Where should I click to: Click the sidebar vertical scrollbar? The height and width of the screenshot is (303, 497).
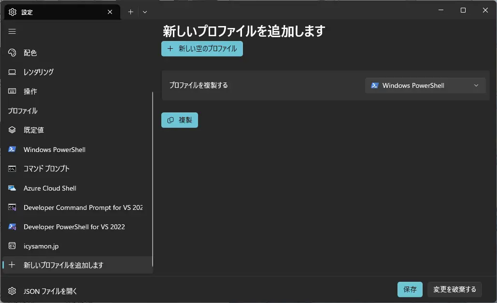[153, 179]
